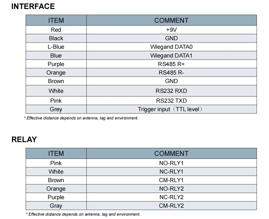Click the NC-RLY1 cell

pos(171,172)
